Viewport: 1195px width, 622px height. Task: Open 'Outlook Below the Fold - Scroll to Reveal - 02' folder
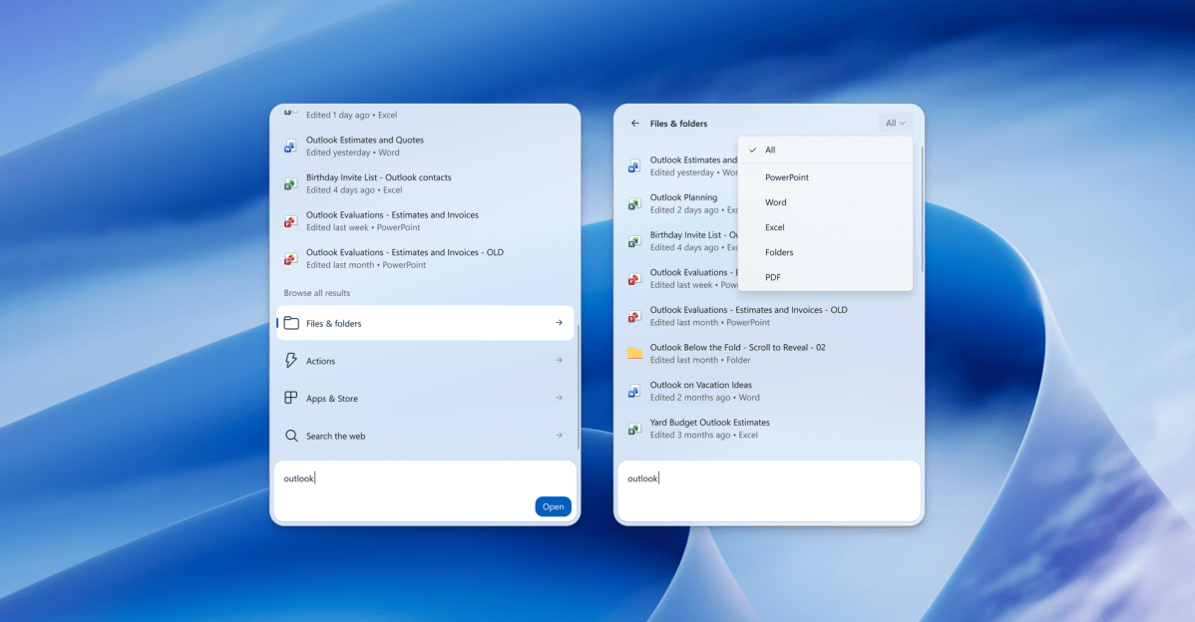[x=768, y=353]
